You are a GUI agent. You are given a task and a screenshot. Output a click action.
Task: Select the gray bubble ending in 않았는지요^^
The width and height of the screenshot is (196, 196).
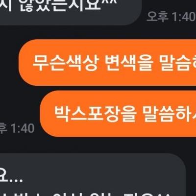click(x=71, y=11)
